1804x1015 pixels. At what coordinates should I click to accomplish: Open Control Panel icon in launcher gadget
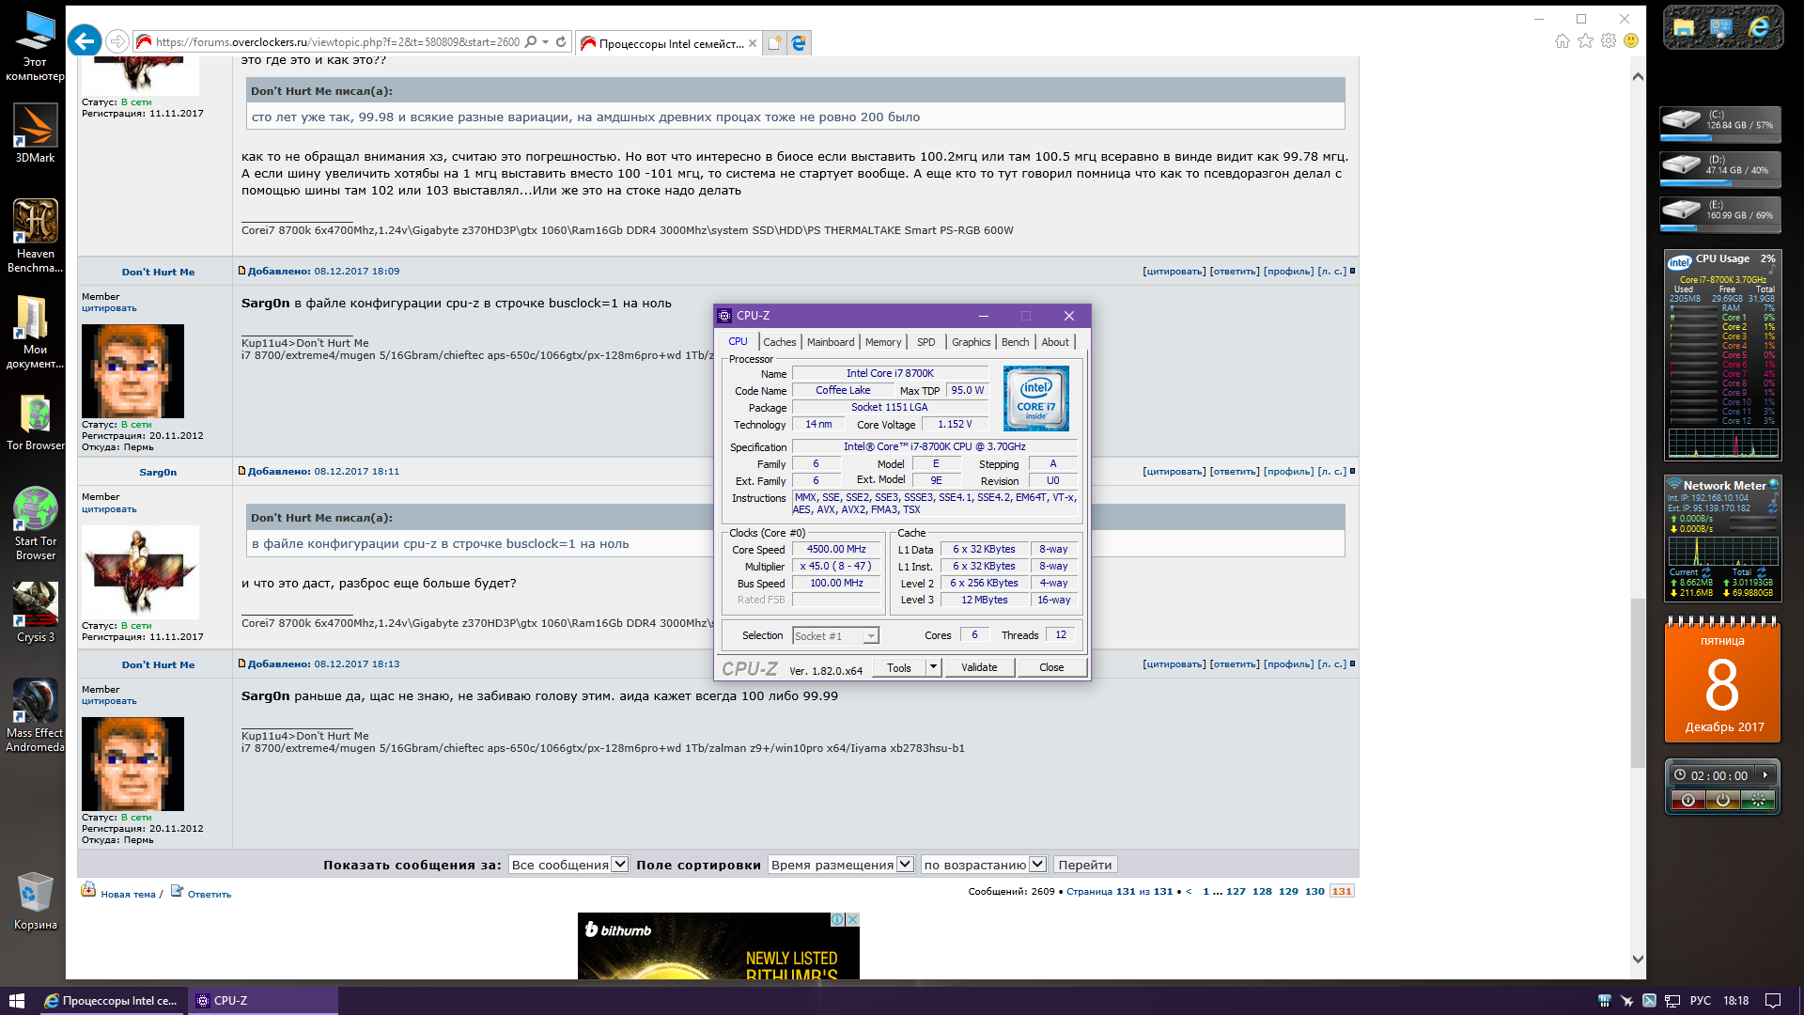coord(1721,28)
